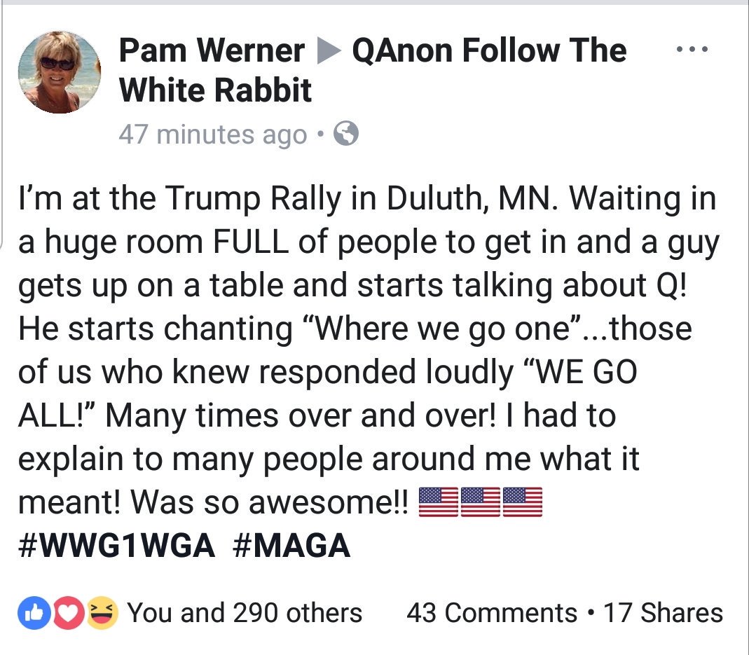Click the "White Rabbit" second title line
This screenshot has height=655, width=749.
tap(215, 90)
